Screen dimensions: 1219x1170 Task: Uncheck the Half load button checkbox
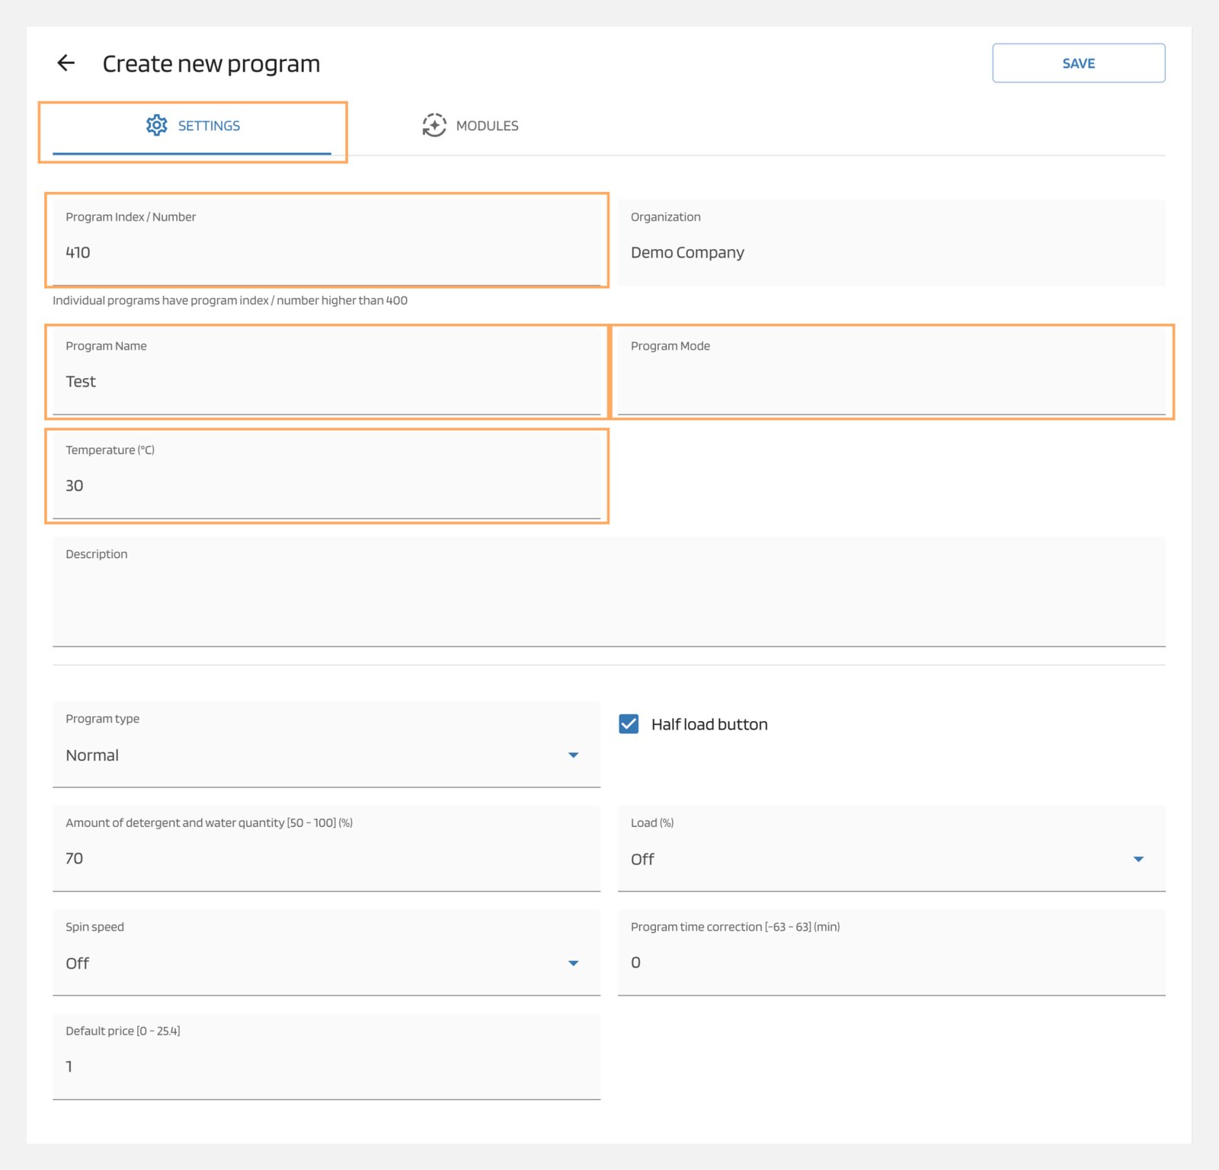pyautogui.click(x=628, y=724)
